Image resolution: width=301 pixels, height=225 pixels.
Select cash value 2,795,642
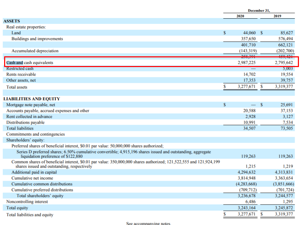(x=284, y=63)
